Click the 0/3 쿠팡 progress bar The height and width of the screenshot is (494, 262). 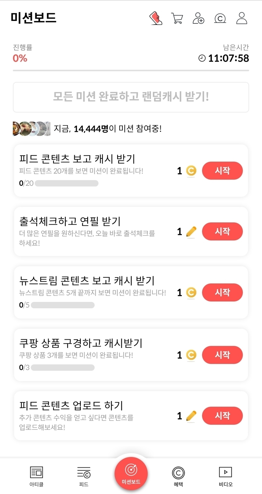[x=63, y=367]
